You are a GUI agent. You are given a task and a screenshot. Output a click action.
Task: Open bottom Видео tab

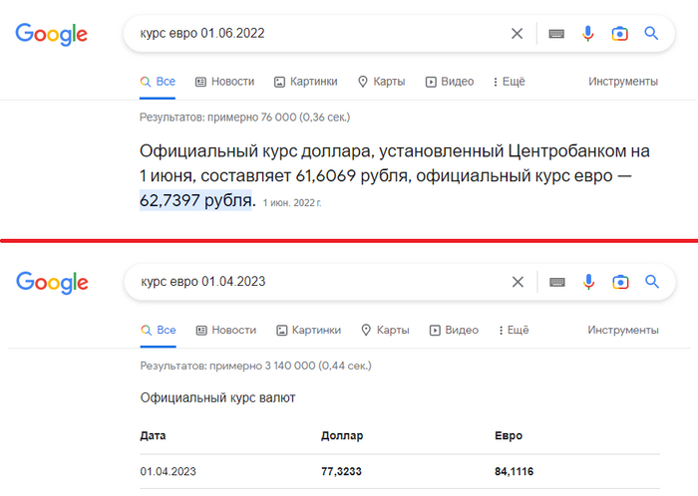point(454,330)
